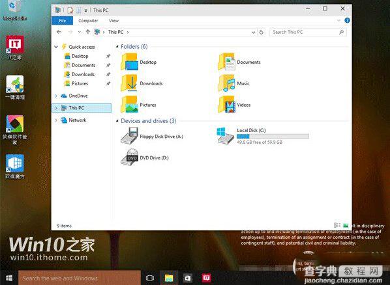The image size is (390, 285).
Task: Open Task View on the taskbar
Action: click(150, 278)
